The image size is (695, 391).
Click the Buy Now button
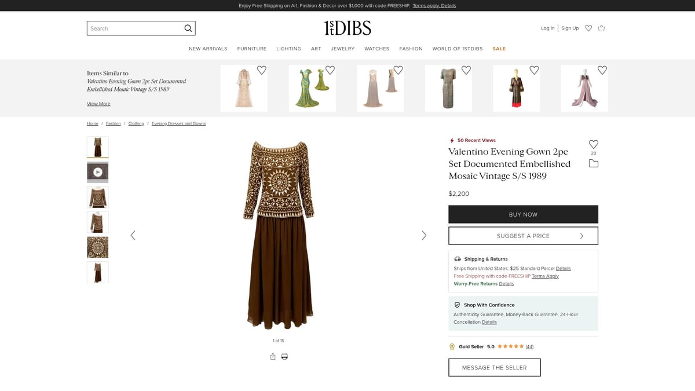[x=523, y=214]
